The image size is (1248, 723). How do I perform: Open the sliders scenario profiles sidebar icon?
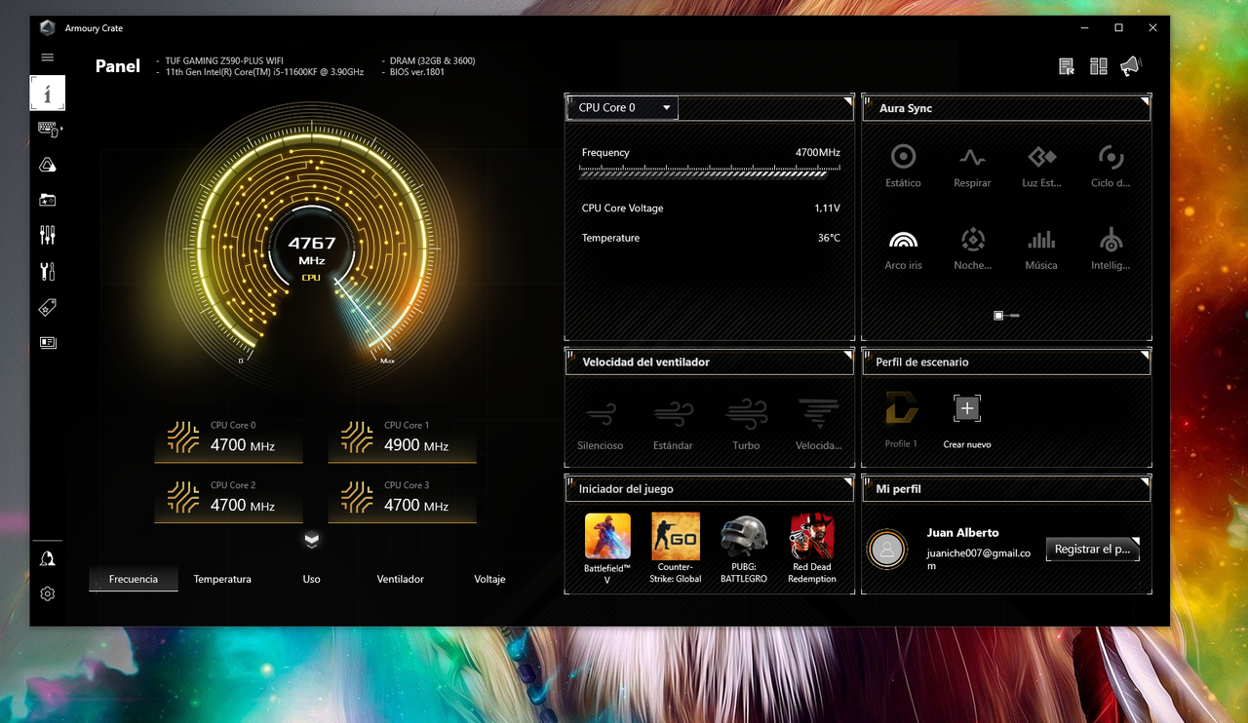[48, 235]
